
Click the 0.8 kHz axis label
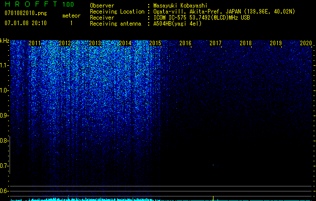(4, 141)
